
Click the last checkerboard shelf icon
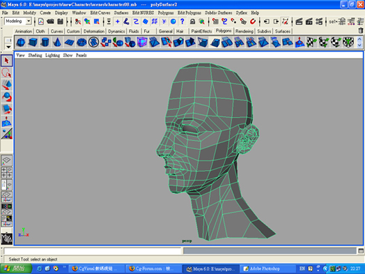tap(348, 43)
